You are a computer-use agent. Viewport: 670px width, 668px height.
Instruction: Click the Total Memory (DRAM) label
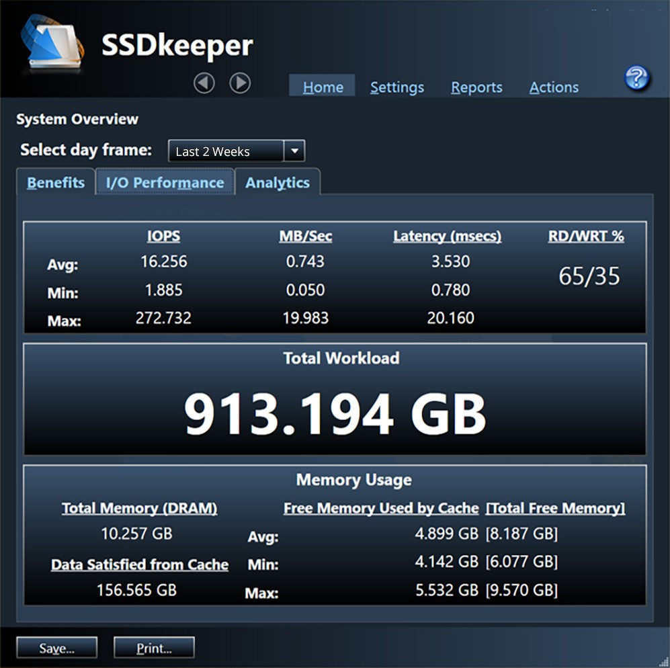[139, 508]
